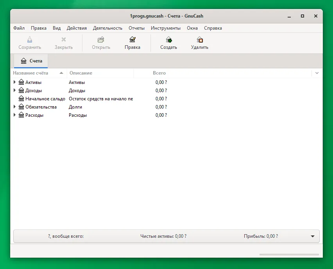This screenshot has height=269, width=333.
Task: Open the summary bar dropdown arrow
Action: click(313, 236)
